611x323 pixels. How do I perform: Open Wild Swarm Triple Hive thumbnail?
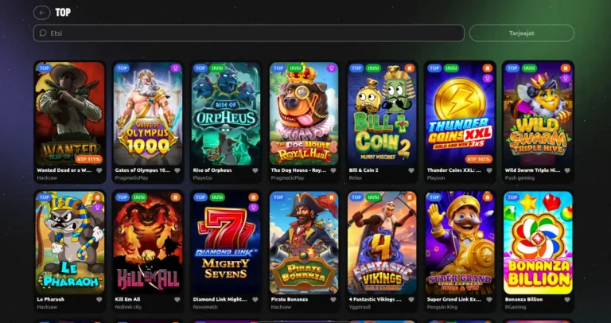538,114
